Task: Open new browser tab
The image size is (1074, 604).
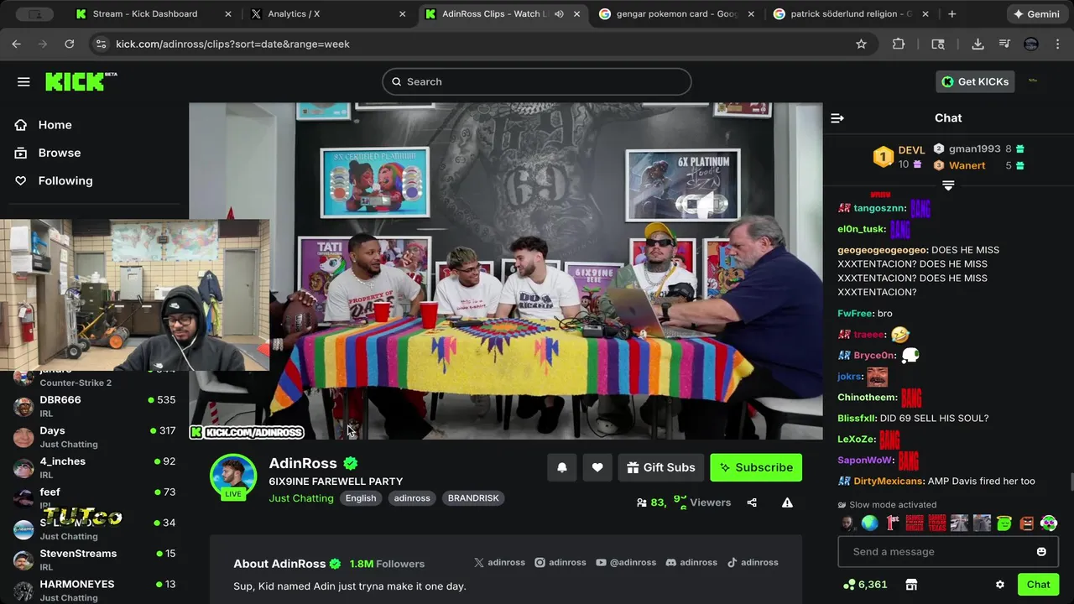Action: (x=951, y=14)
